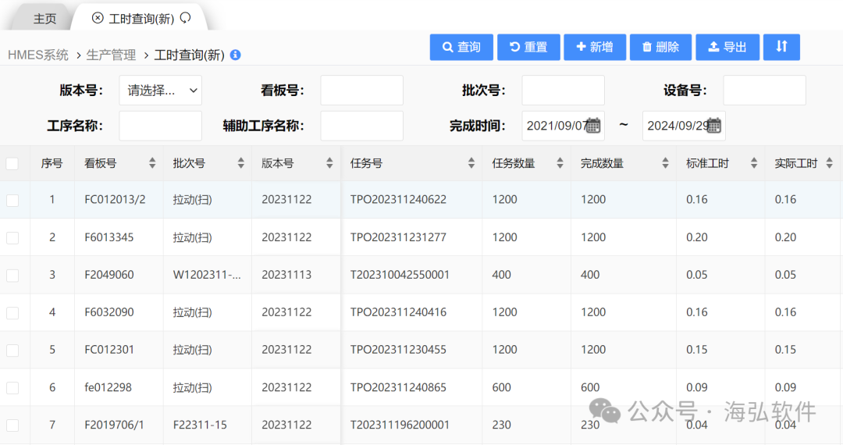Sort table by 版本号 column arrows
The width and height of the screenshot is (843, 445).
pyautogui.click(x=329, y=163)
